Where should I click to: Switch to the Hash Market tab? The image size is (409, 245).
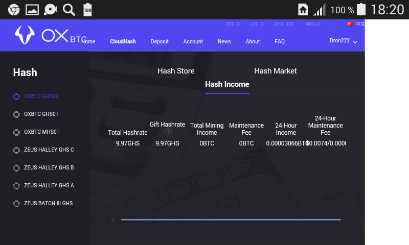[275, 71]
